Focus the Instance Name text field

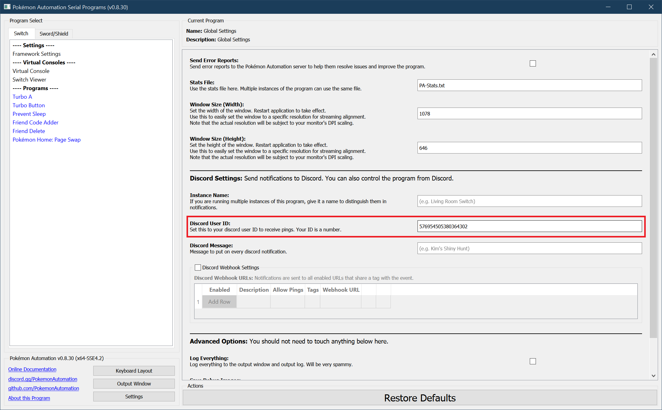(x=529, y=201)
